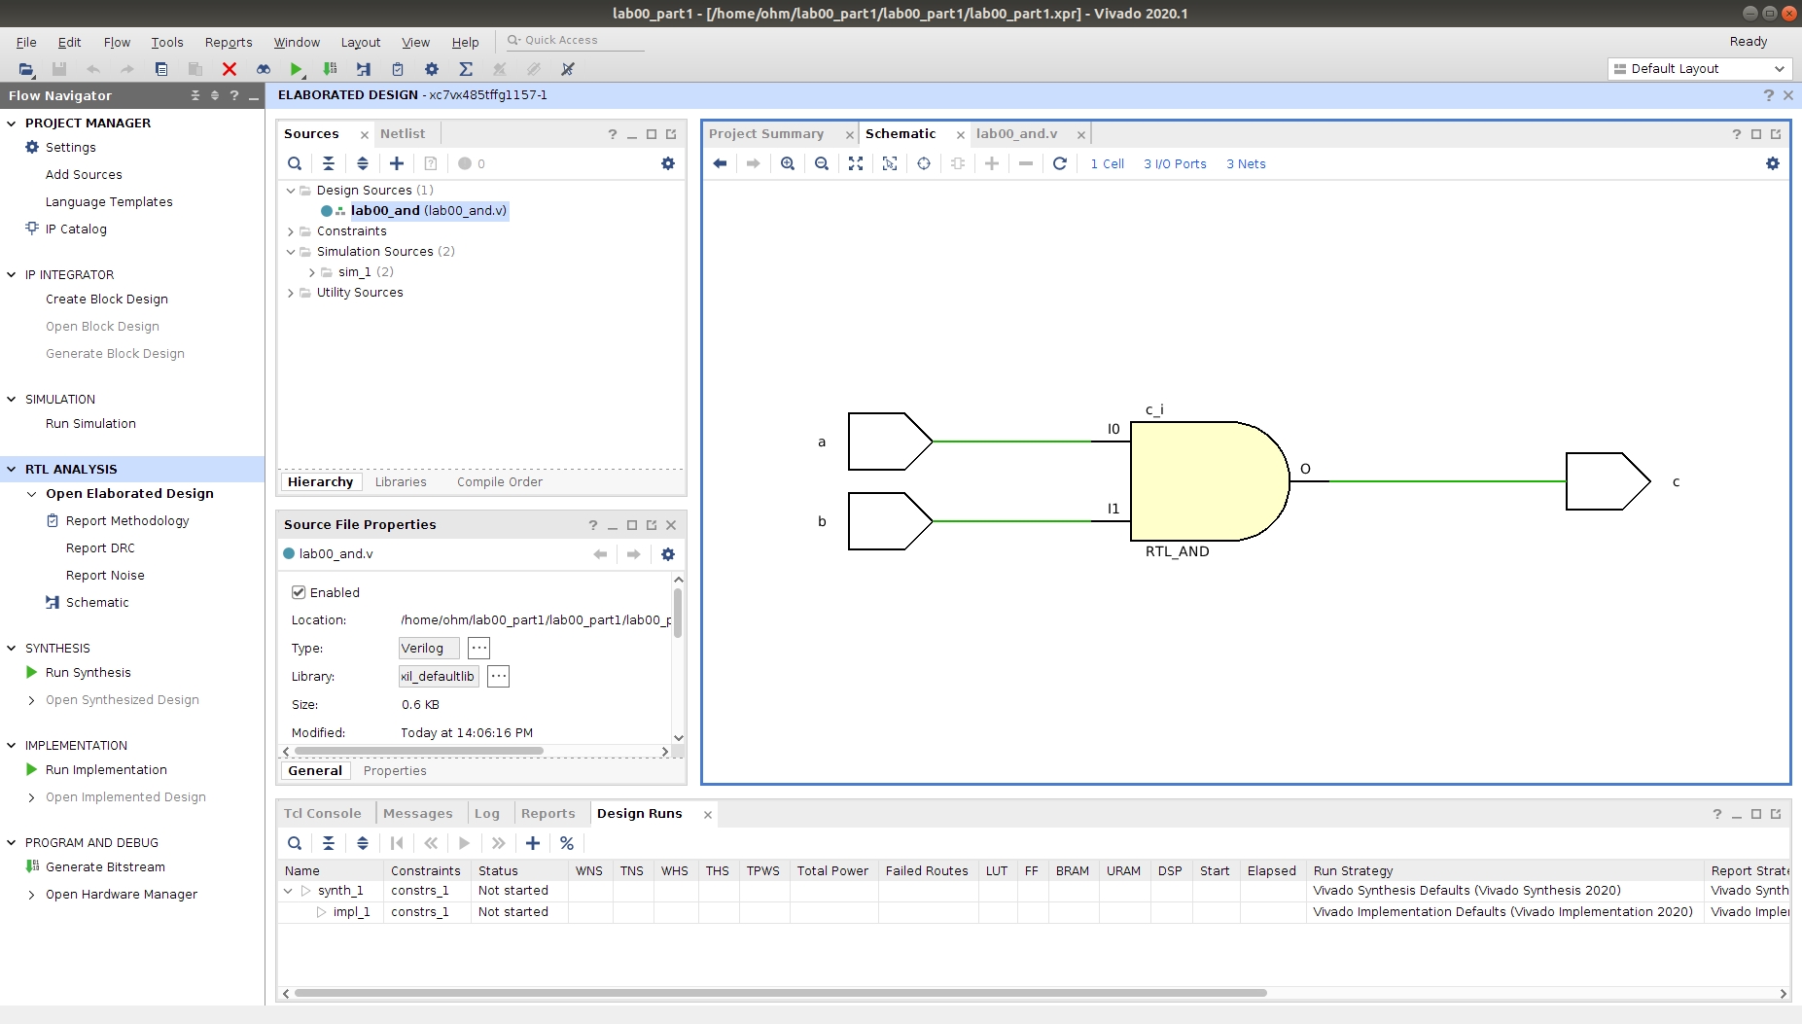Click the green Run Synthesis toolbar arrow
The width and height of the screenshot is (1802, 1024).
[296, 69]
